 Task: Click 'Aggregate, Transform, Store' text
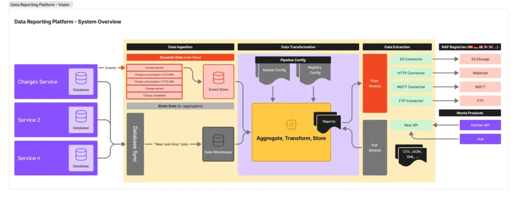coord(291,138)
